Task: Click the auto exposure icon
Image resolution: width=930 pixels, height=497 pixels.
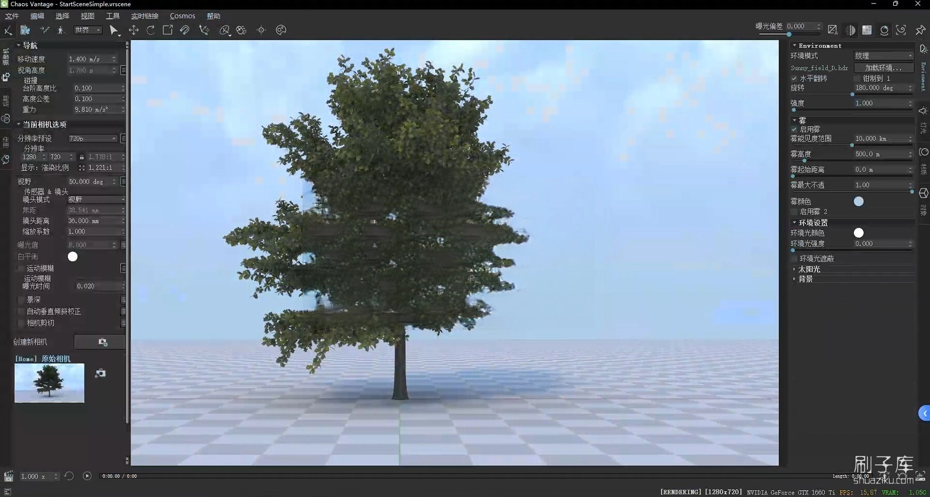Action: tap(833, 30)
